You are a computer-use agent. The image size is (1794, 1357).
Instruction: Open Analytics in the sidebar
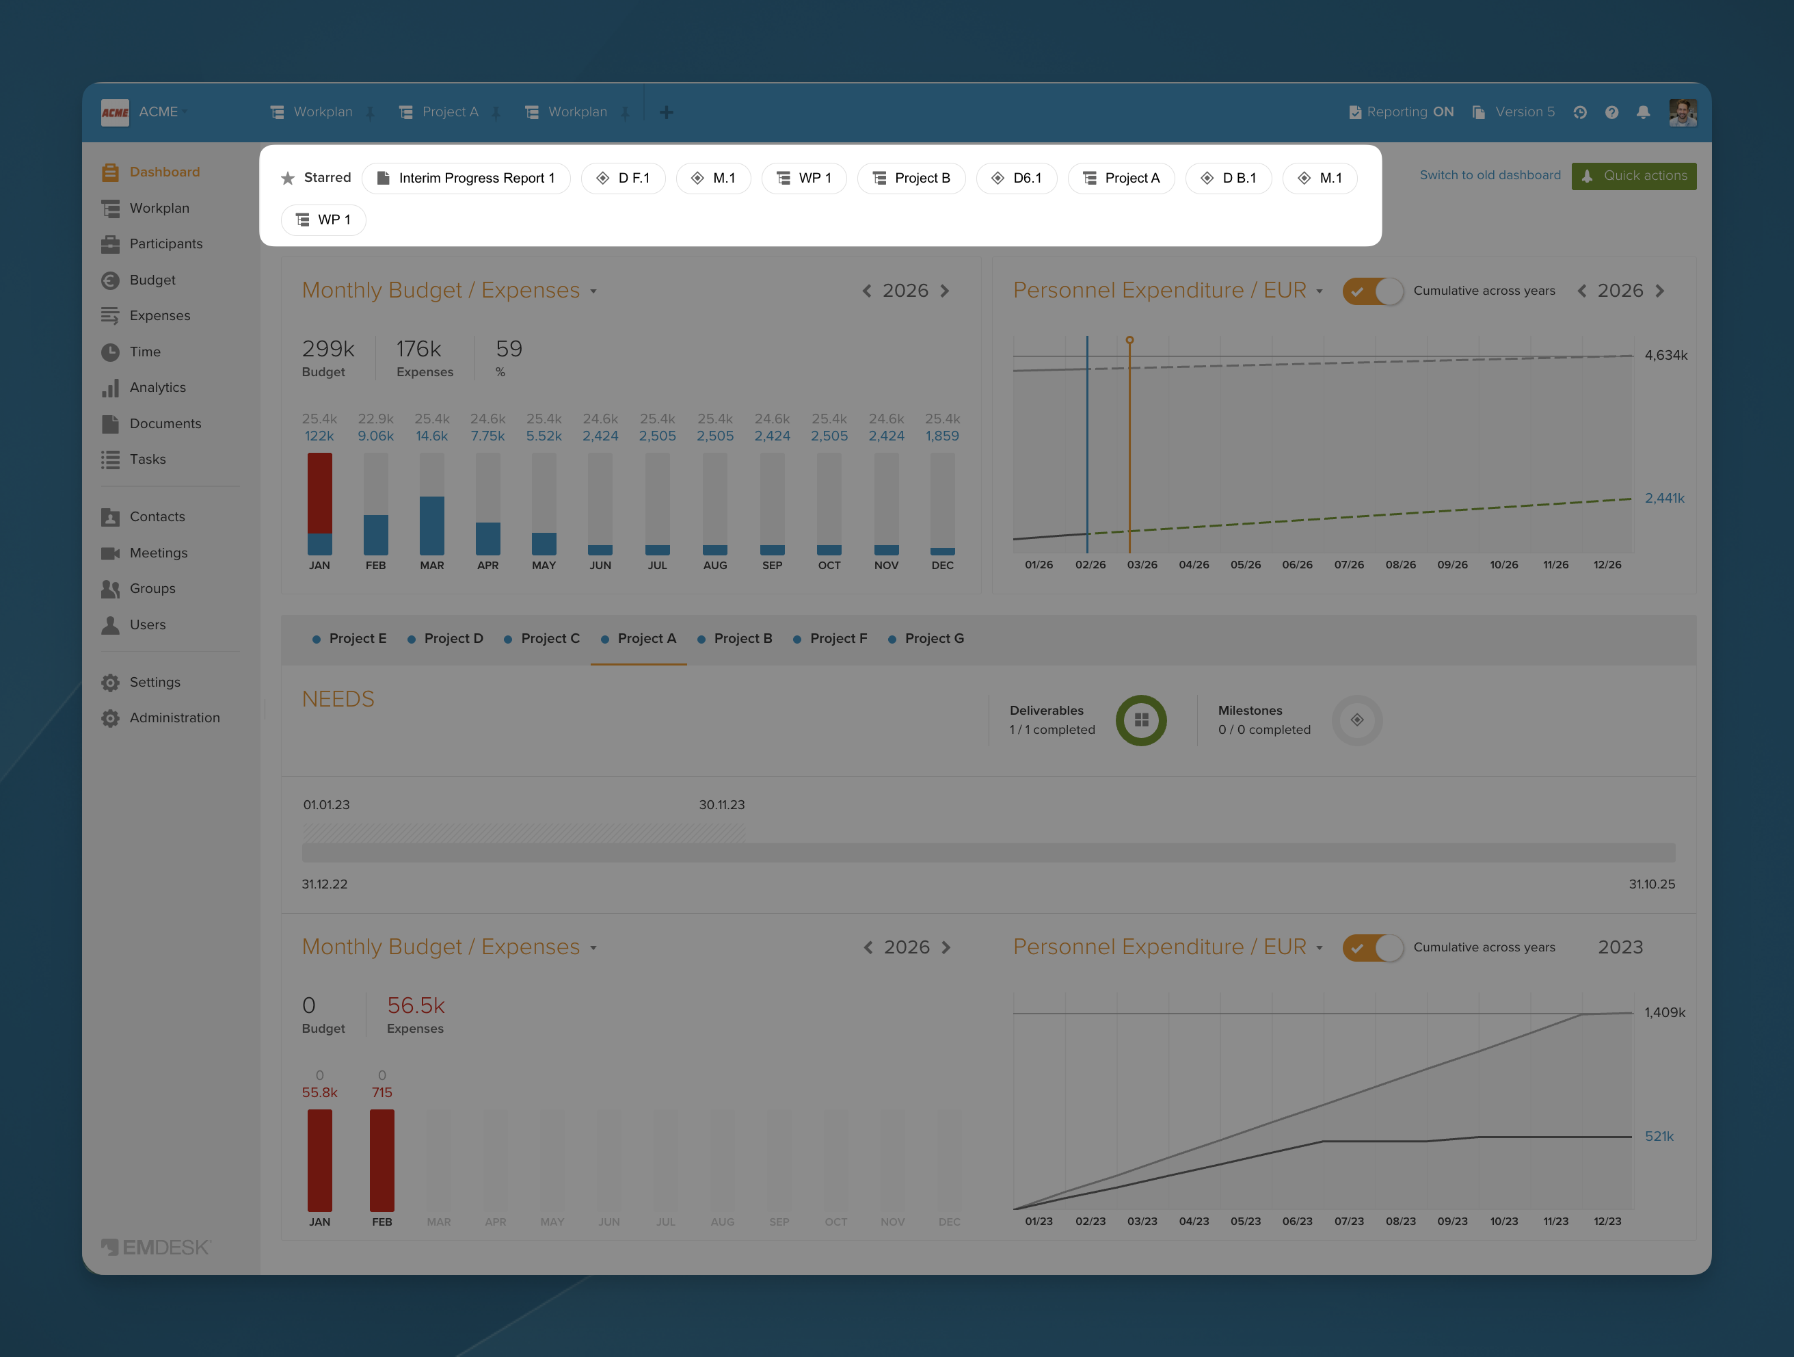point(157,387)
